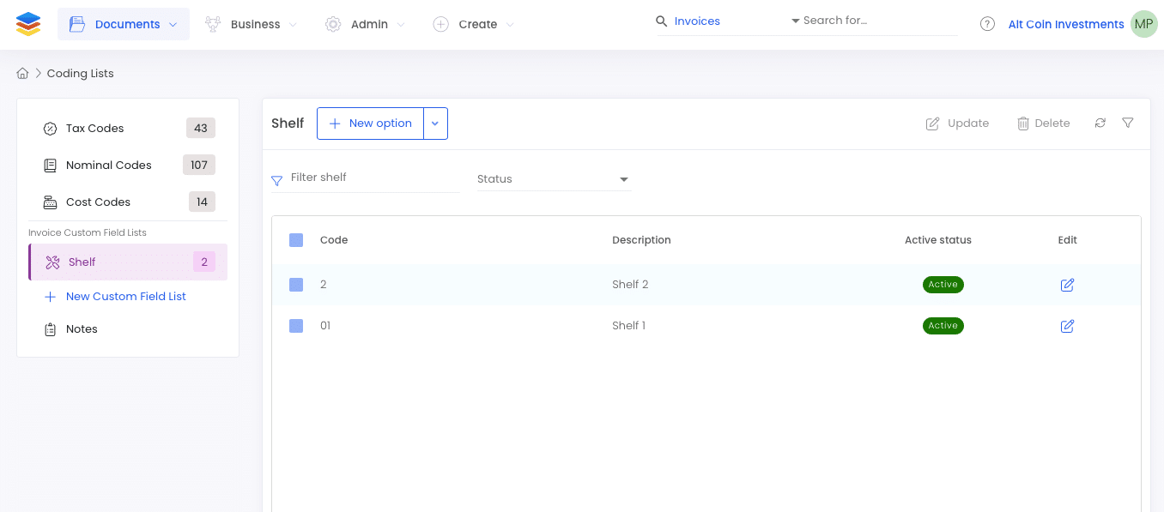Select Nominal Codes in the sidebar
1164x512 pixels.
click(128, 166)
